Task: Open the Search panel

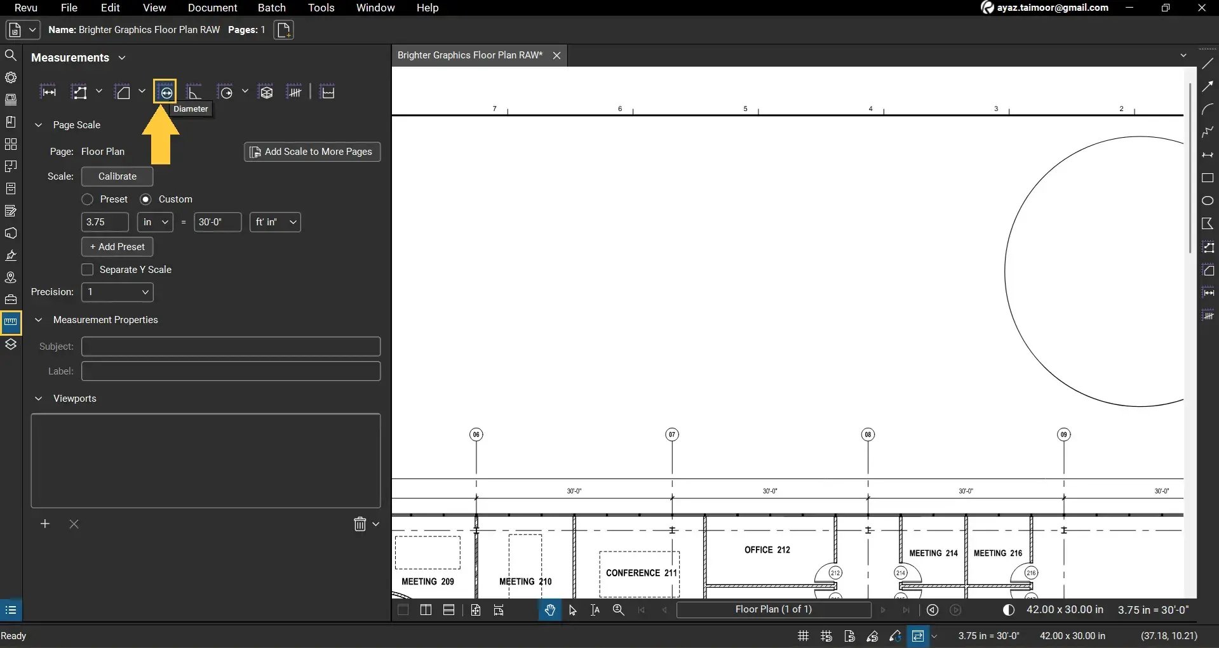Action: tap(11, 55)
